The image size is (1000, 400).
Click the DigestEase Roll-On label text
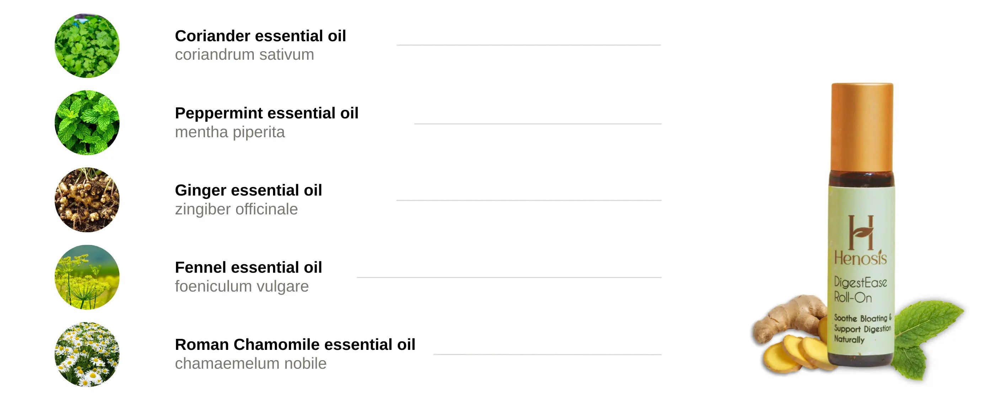pos(860,290)
